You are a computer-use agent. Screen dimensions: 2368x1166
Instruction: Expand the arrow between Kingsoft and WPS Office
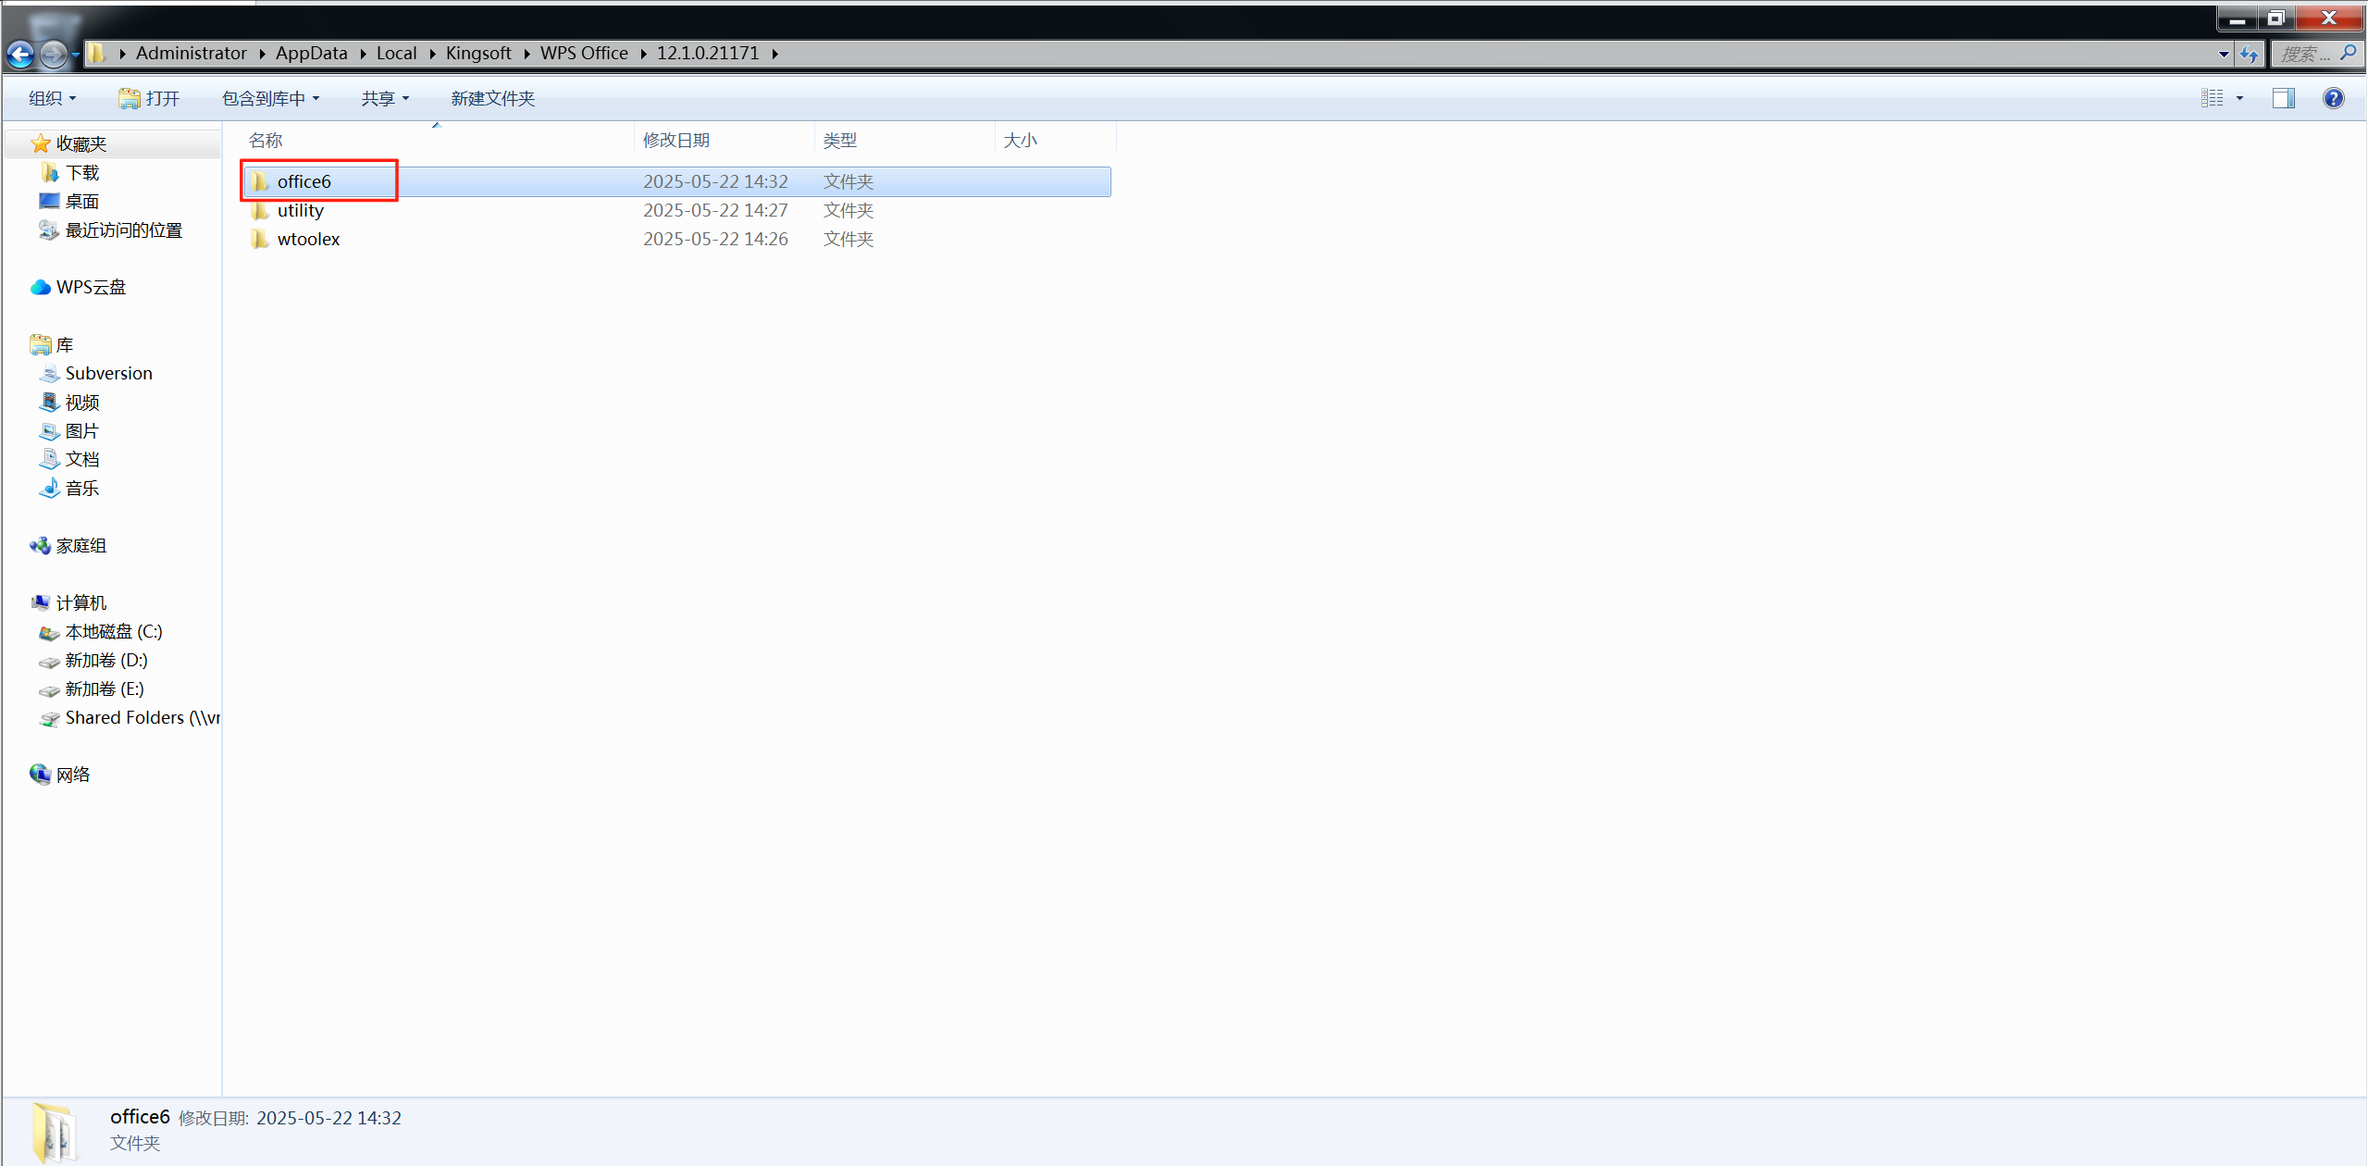527,54
